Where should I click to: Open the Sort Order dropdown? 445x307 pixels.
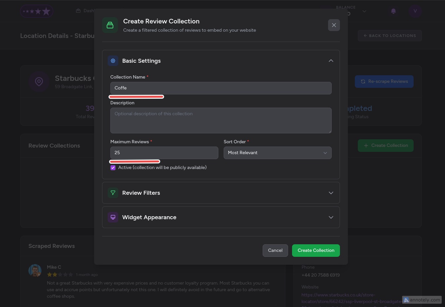277,153
